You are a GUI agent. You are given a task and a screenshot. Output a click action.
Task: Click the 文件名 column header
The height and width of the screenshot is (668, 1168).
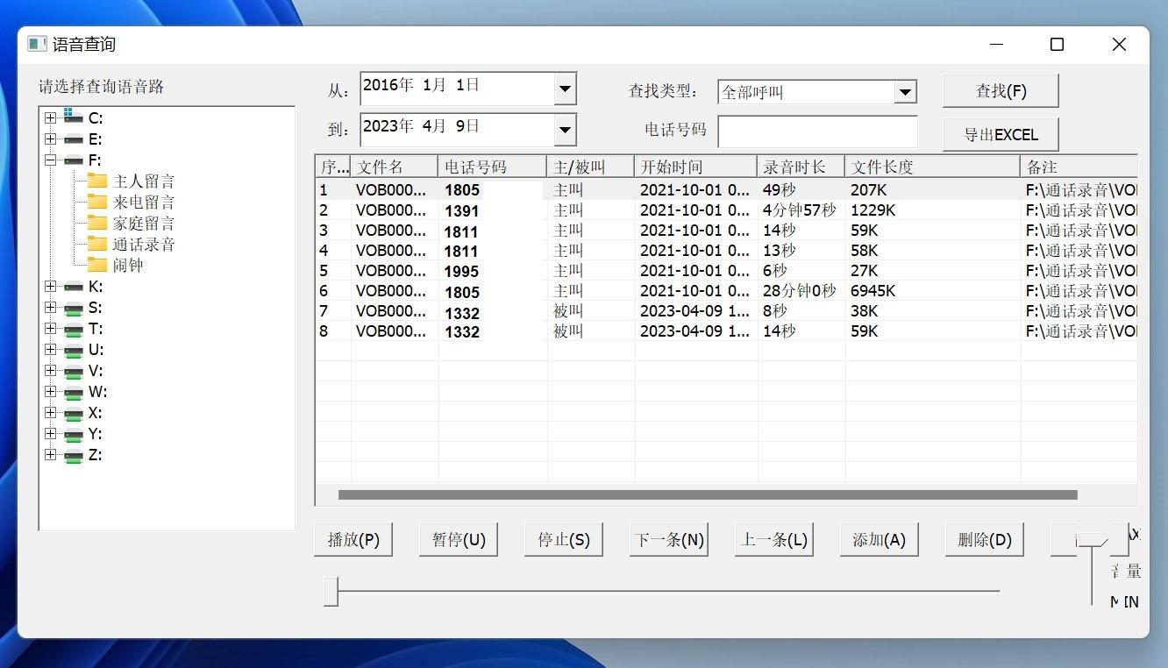point(395,167)
